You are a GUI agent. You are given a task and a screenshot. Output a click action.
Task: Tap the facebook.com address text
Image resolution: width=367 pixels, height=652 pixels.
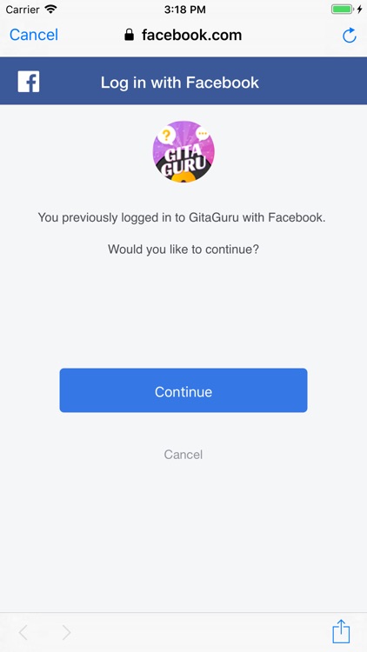coord(191,35)
